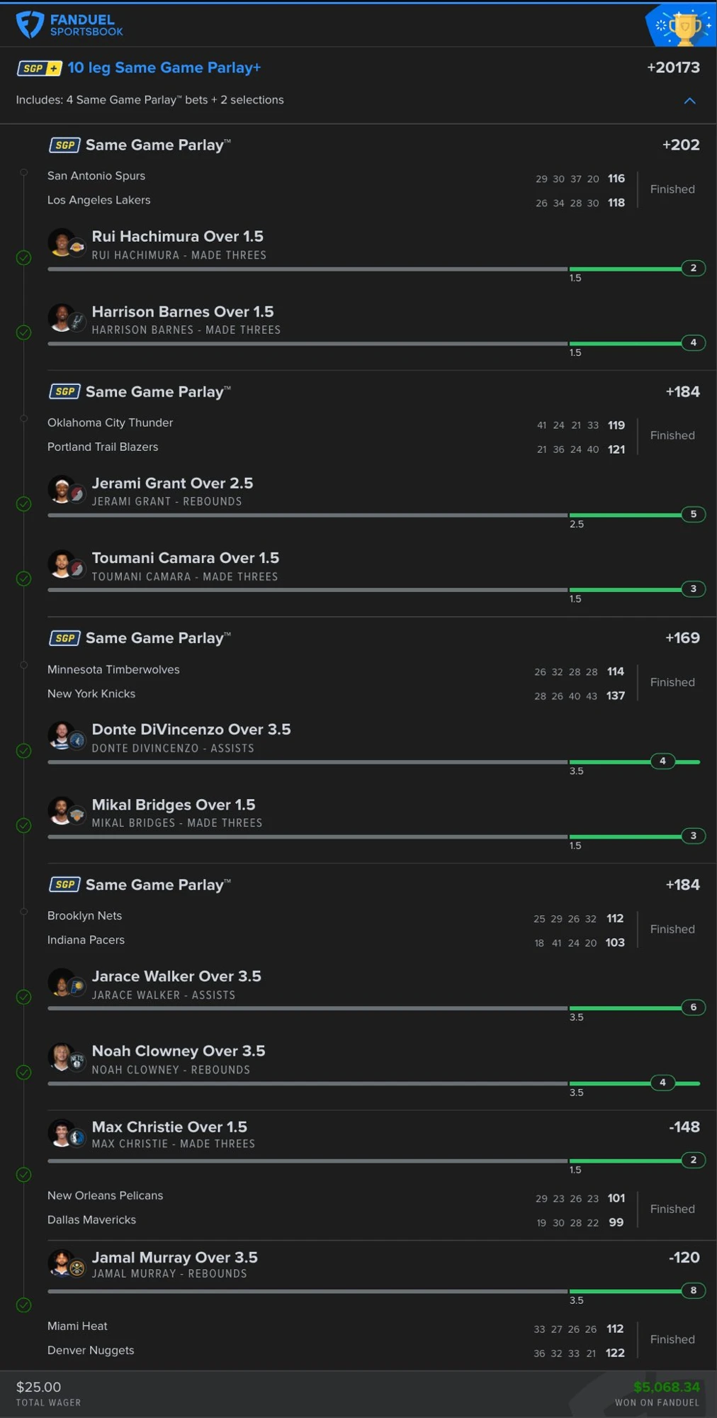Image resolution: width=717 pixels, height=1418 pixels.
Task: Click the SGP+ badge beside 10 leg parlay
Action: tap(39, 68)
